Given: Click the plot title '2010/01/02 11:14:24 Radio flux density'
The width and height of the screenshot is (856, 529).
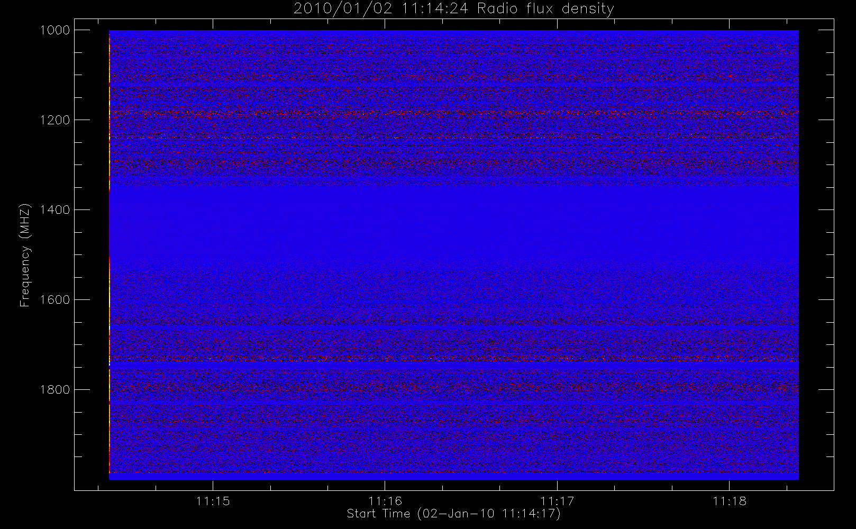Looking at the screenshot, I should [454, 9].
